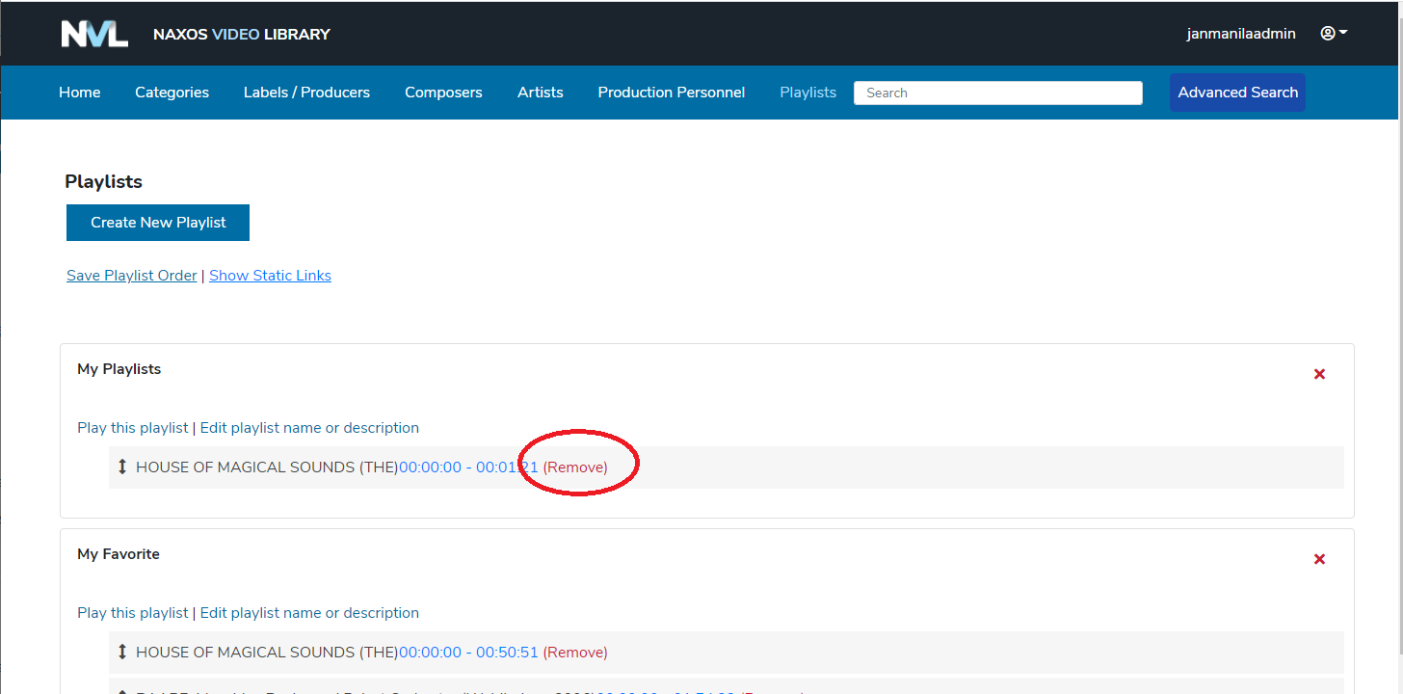Click Create New Playlist button
Viewport: 1403px width, 694px height.
tap(158, 223)
